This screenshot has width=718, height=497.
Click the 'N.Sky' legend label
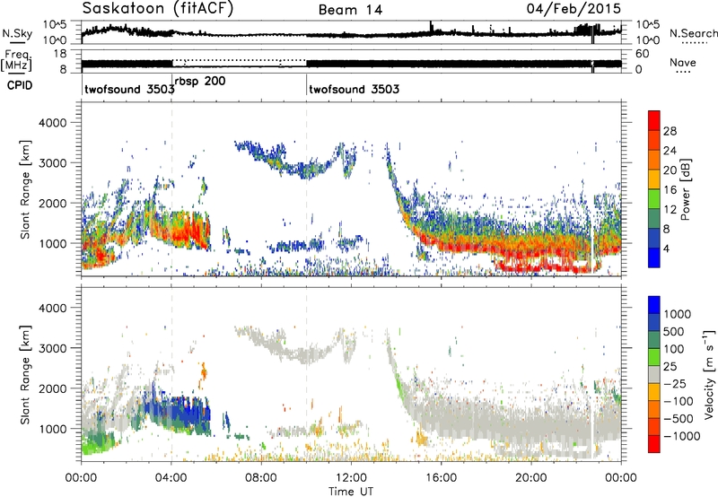click(x=17, y=33)
